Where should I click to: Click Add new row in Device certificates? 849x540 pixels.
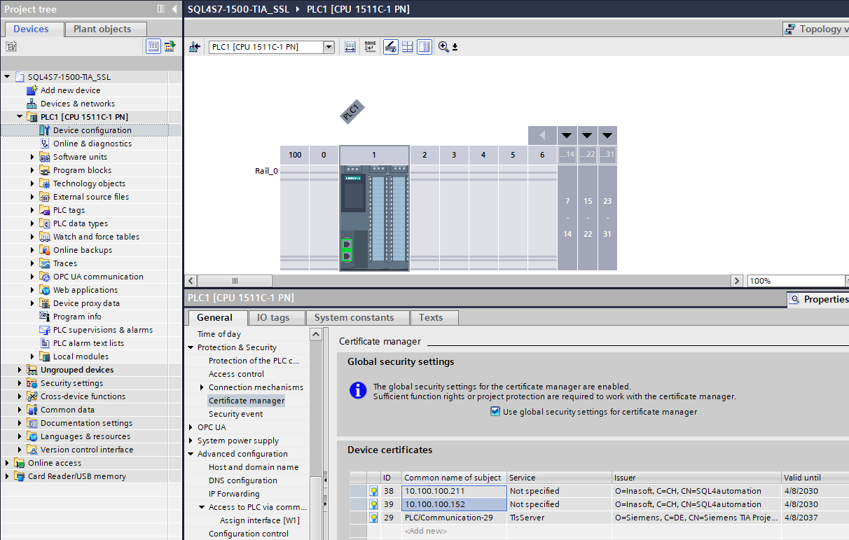(426, 531)
